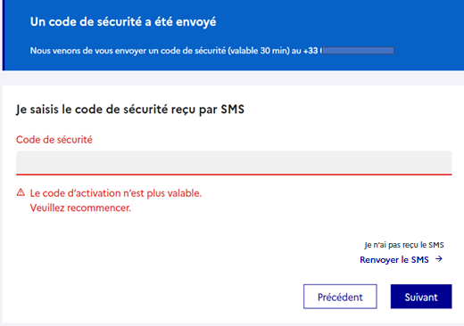This screenshot has width=464, height=326.
Task: Click the red Code de sécurité label
Action: tap(54, 140)
